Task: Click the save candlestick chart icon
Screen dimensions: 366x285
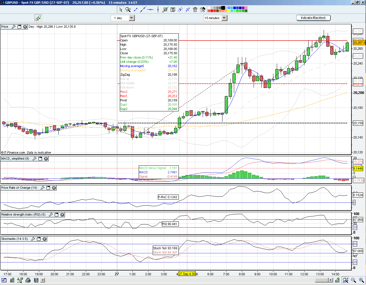Action: pyautogui.click(x=12, y=280)
